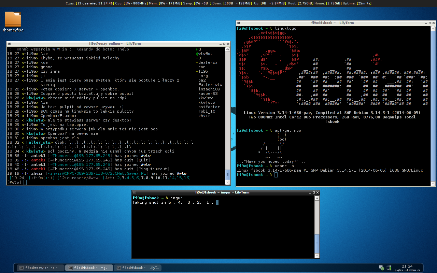437x273 pixels.
Task: Switch to fi9o@fsbook ~ imgur taskbar entry
Action: [89, 268]
